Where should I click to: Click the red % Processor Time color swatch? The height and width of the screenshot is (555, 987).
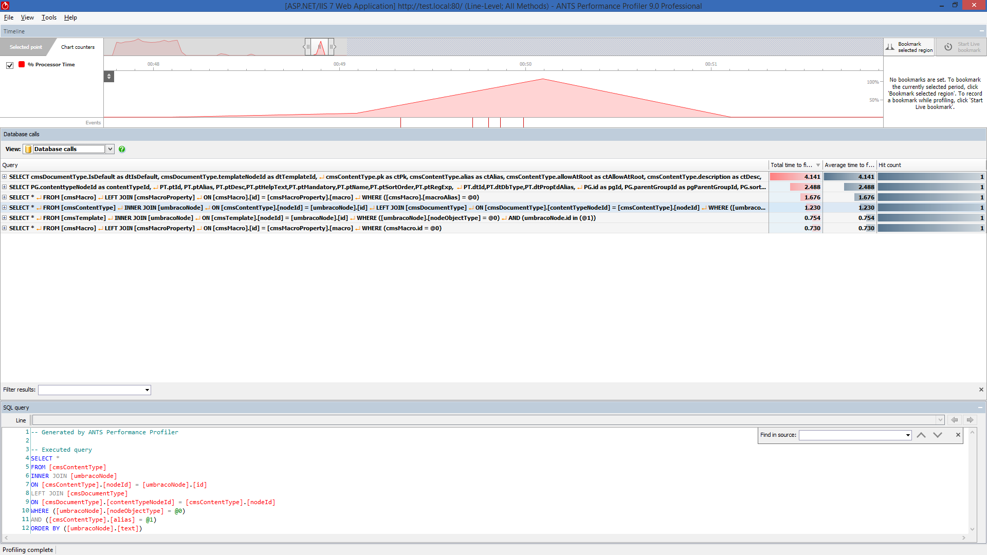(22, 64)
